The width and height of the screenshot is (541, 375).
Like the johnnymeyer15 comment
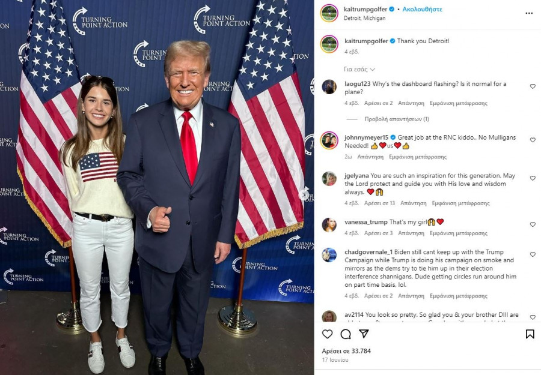tap(533, 140)
